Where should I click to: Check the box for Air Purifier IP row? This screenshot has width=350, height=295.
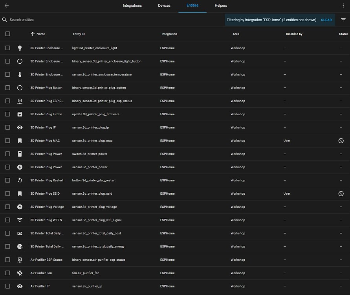[x=7, y=286]
